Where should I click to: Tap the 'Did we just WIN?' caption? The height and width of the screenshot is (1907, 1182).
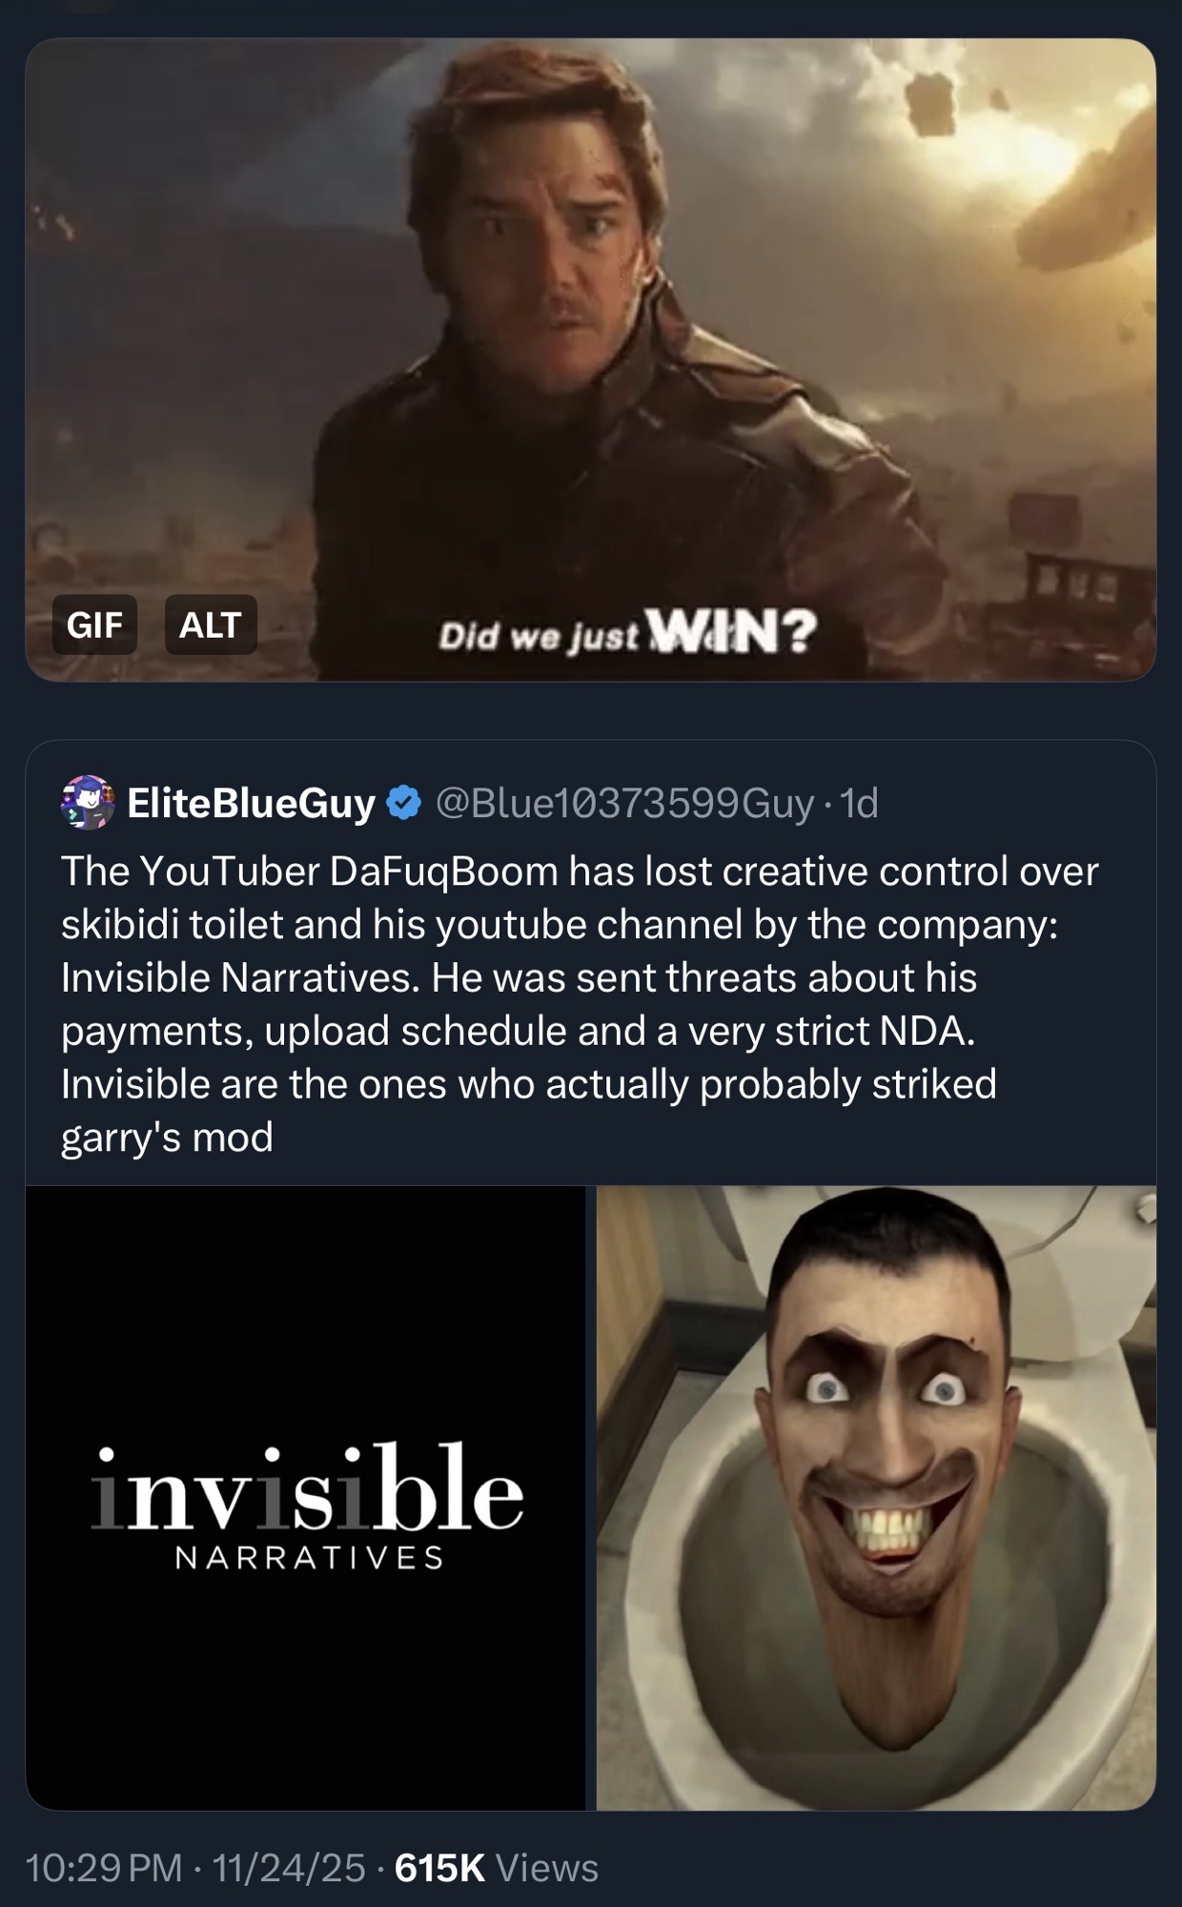coord(627,631)
